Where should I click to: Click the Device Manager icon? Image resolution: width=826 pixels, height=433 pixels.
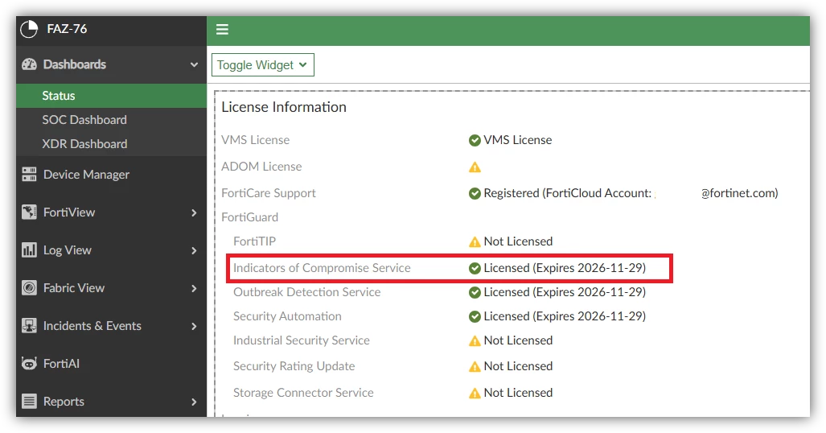(29, 175)
